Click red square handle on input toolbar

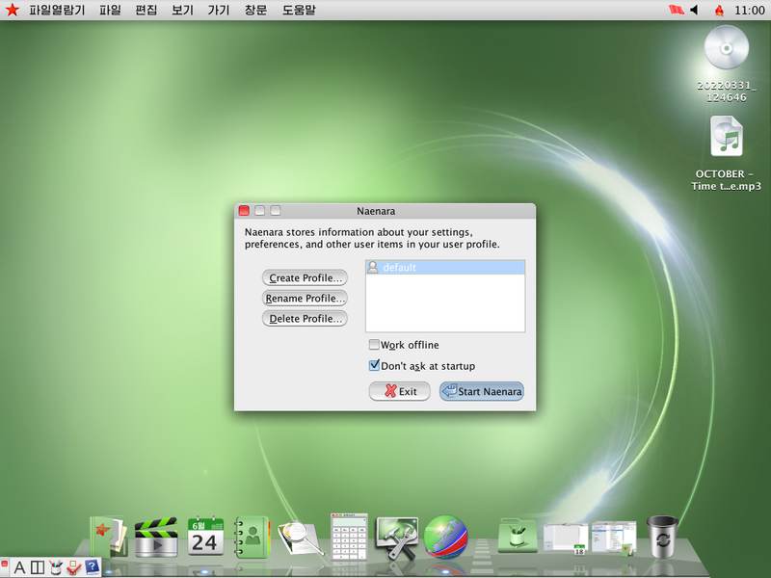(x=4, y=564)
